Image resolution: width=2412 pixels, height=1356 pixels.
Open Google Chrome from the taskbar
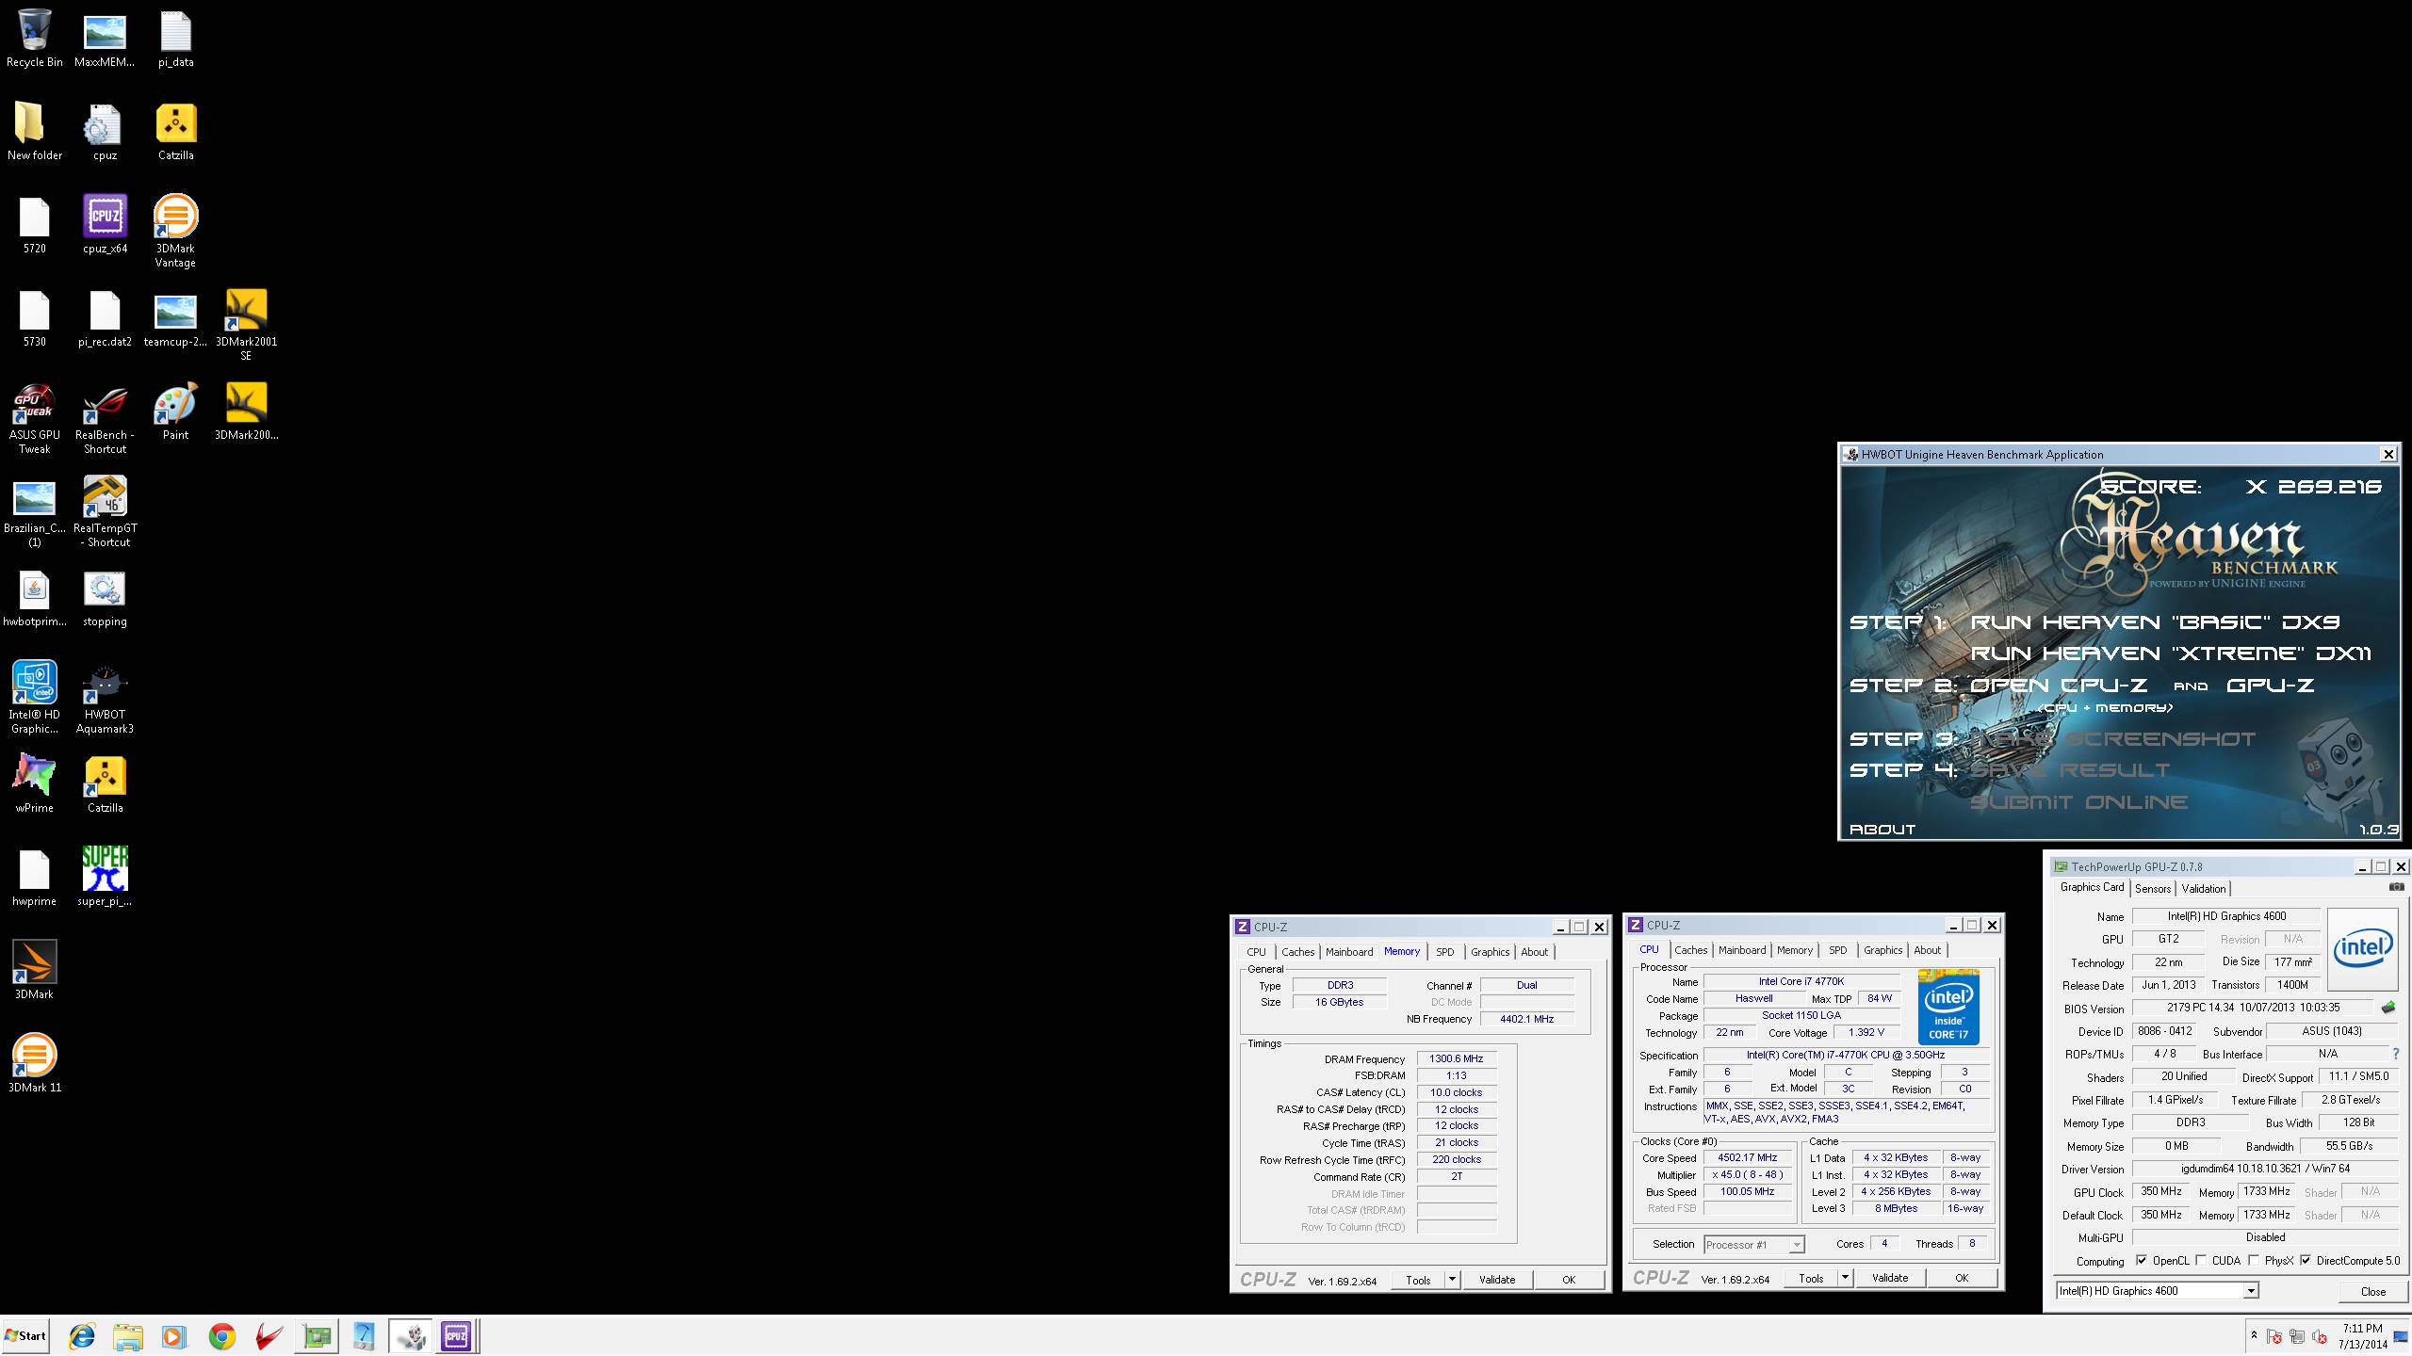tap(222, 1335)
